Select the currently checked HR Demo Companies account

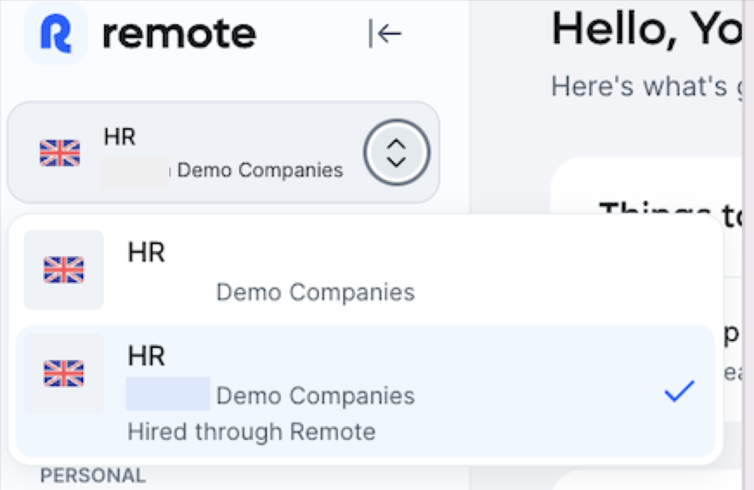click(303, 381)
